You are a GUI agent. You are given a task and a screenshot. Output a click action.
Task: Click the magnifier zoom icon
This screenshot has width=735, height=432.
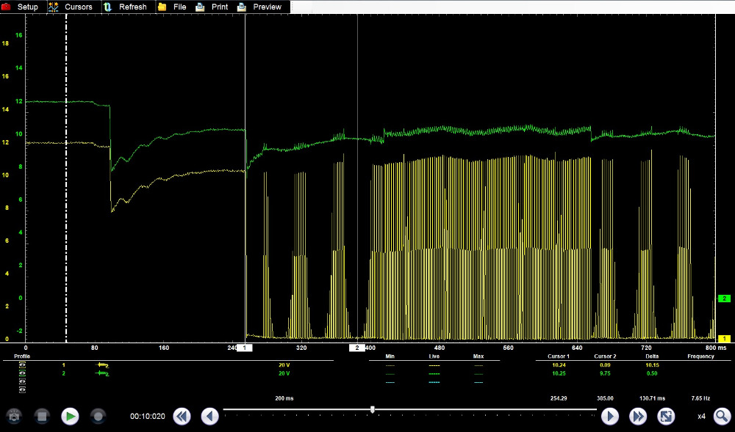[x=722, y=416]
